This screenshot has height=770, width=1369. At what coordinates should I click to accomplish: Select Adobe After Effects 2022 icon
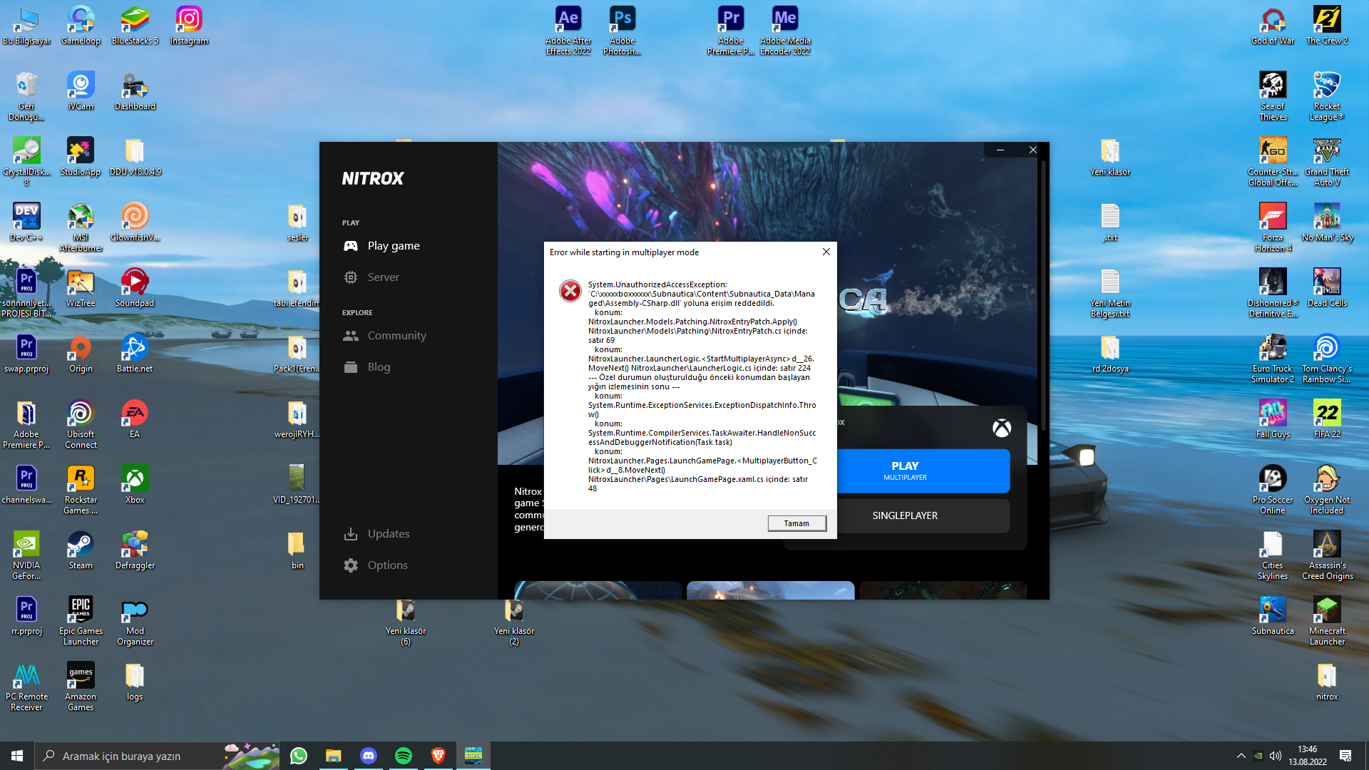[568, 31]
